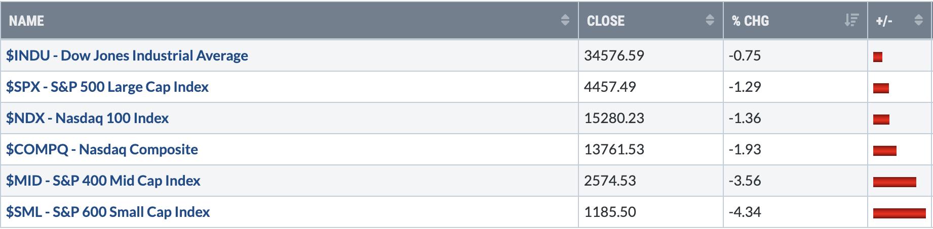Select the -1.93 percent change cell

coord(795,149)
